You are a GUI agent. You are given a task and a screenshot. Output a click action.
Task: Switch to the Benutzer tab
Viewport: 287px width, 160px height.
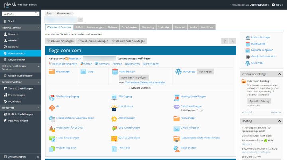click(180, 27)
